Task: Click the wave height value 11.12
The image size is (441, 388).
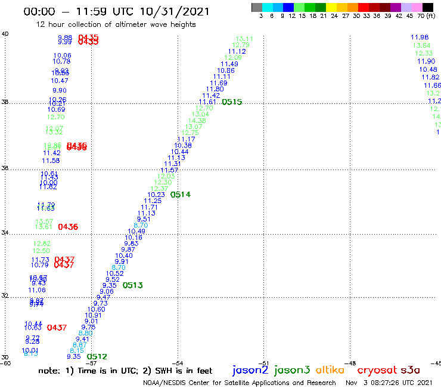Action: (x=237, y=51)
